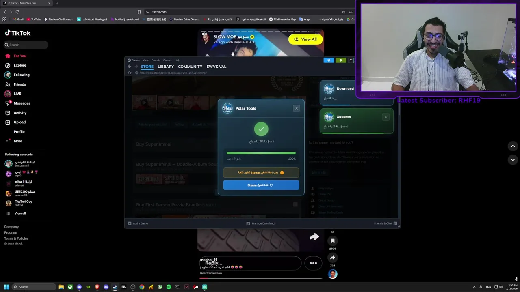Click the TikTok search field
Screen dimensions: 520x292
pos(26,45)
